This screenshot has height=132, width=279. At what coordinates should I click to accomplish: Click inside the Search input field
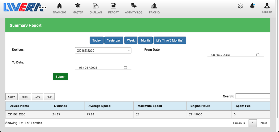pos(253,96)
